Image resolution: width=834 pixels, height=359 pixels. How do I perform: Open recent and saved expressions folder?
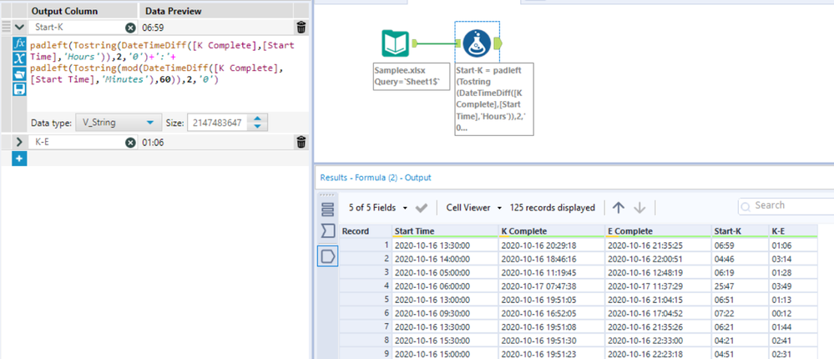[19, 73]
